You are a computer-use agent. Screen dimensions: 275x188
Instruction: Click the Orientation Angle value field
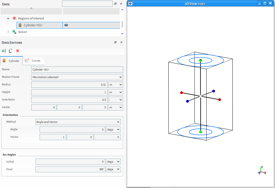pos(72,129)
